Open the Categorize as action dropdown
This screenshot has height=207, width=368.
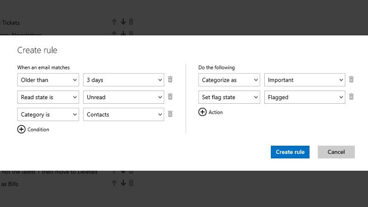229,80
